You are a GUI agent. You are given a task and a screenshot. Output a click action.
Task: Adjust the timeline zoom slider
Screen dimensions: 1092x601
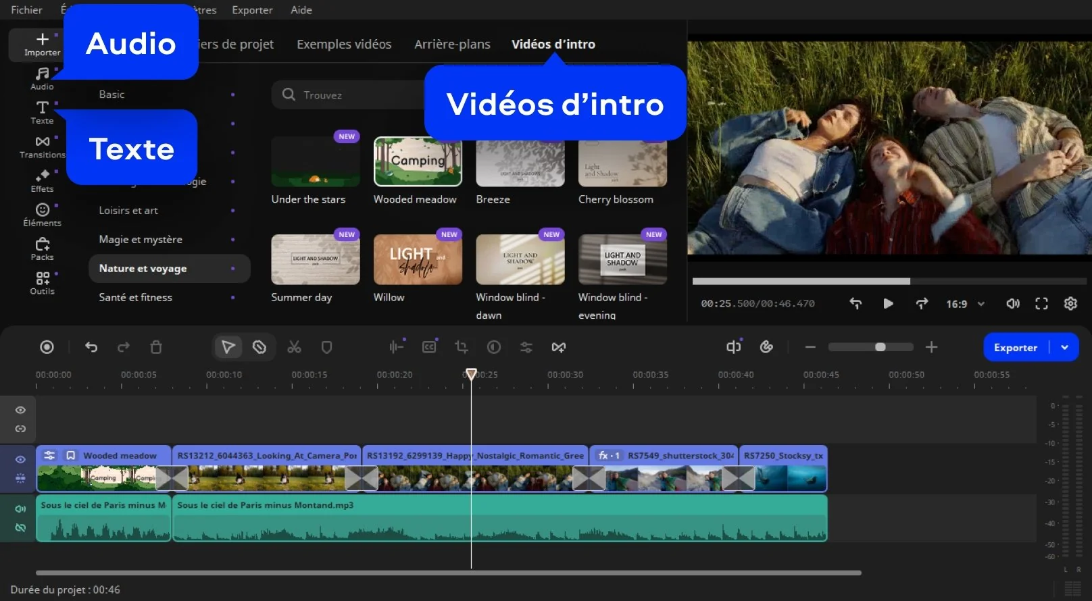(880, 347)
